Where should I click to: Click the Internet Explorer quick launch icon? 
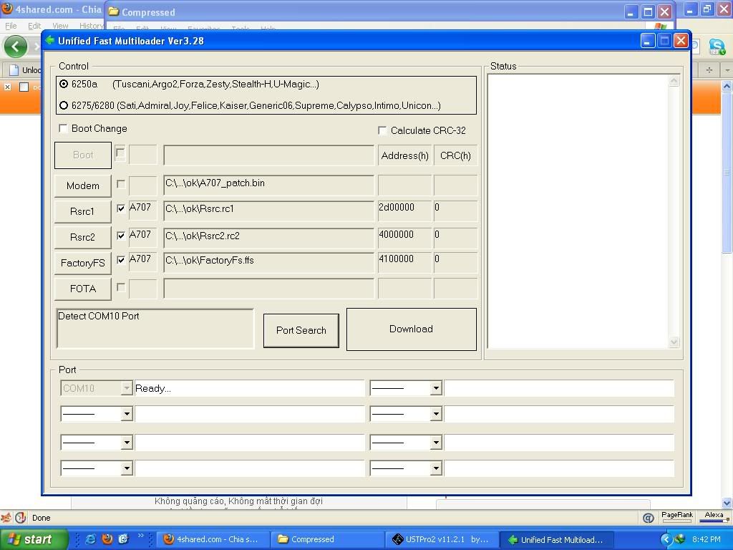click(91, 539)
